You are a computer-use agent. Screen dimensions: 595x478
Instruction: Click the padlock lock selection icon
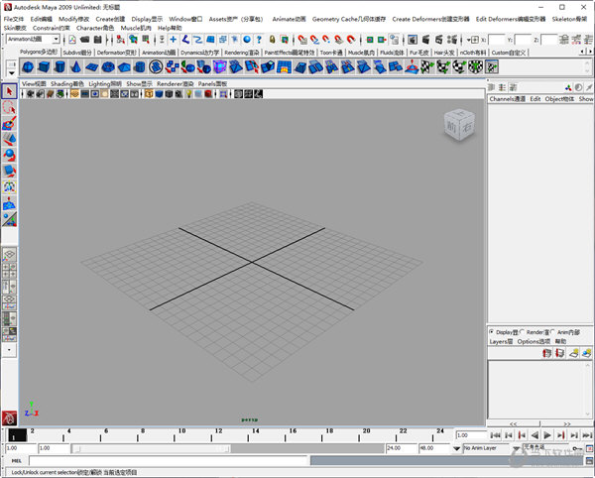tap(272, 39)
